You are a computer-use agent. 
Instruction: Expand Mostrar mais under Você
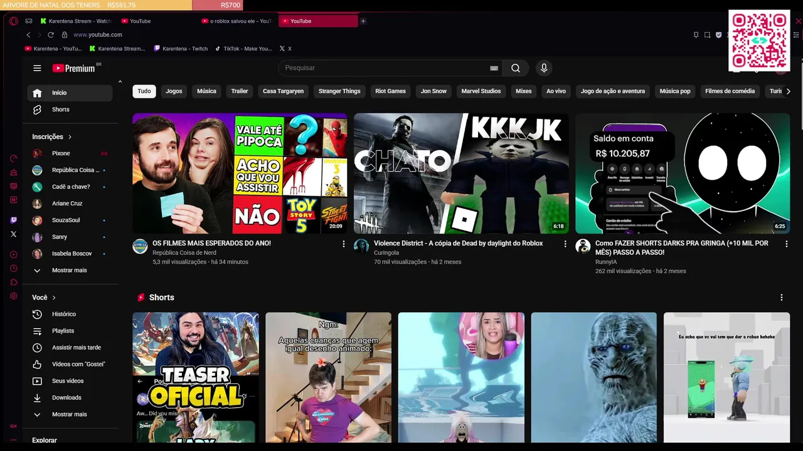click(70, 415)
